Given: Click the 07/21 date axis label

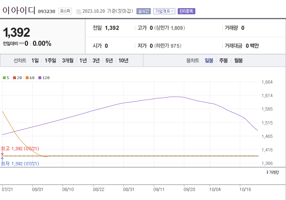Looking at the screenshot, I should pos(7,189).
